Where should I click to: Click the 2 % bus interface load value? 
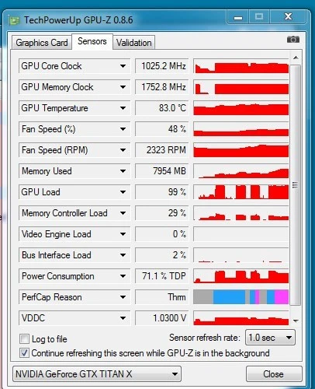click(162, 255)
